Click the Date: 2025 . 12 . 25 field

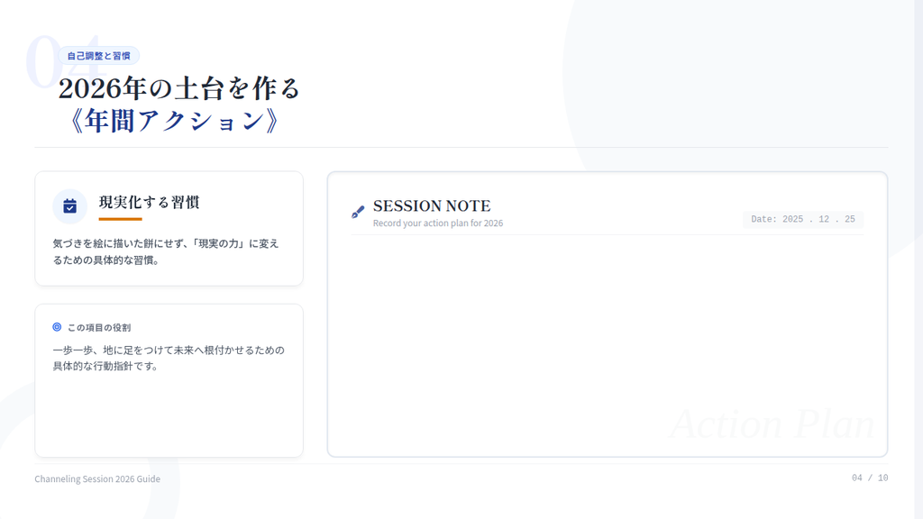(x=802, y=220)
